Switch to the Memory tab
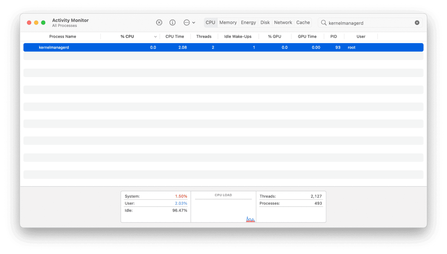 (228, 22)
